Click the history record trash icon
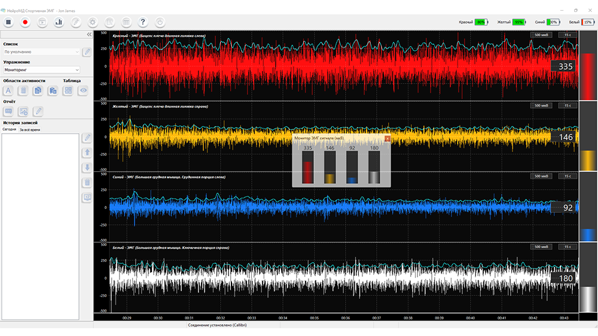The image size is (598, 336). [x=87, y=183]
